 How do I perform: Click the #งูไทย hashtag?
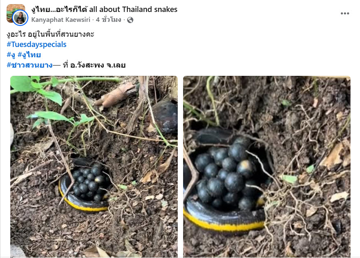point(29,55)
